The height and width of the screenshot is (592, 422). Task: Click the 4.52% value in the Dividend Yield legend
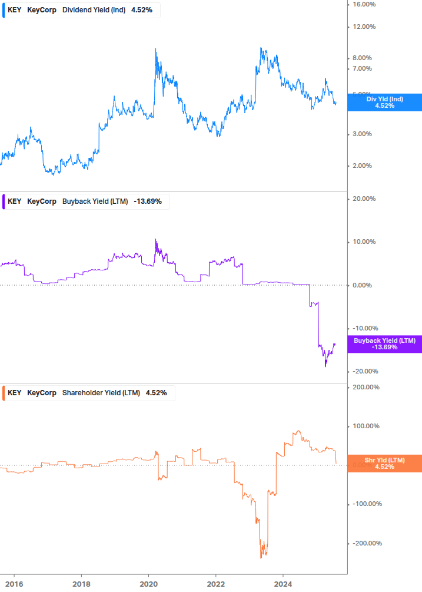pyautogui.click(x=142, y=10)
